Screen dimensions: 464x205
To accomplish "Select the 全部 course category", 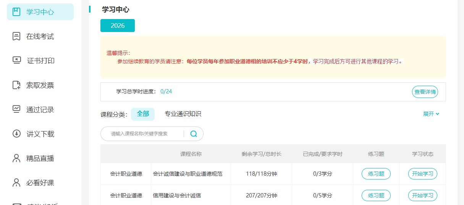I will [x=143, y=114].
